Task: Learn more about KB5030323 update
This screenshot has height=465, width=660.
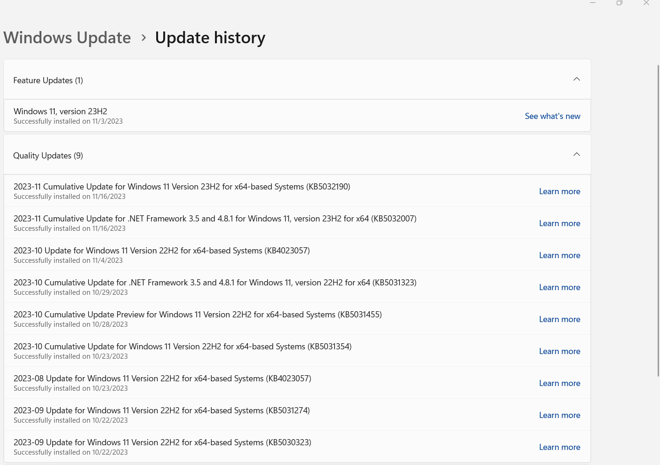Action: 559,447
